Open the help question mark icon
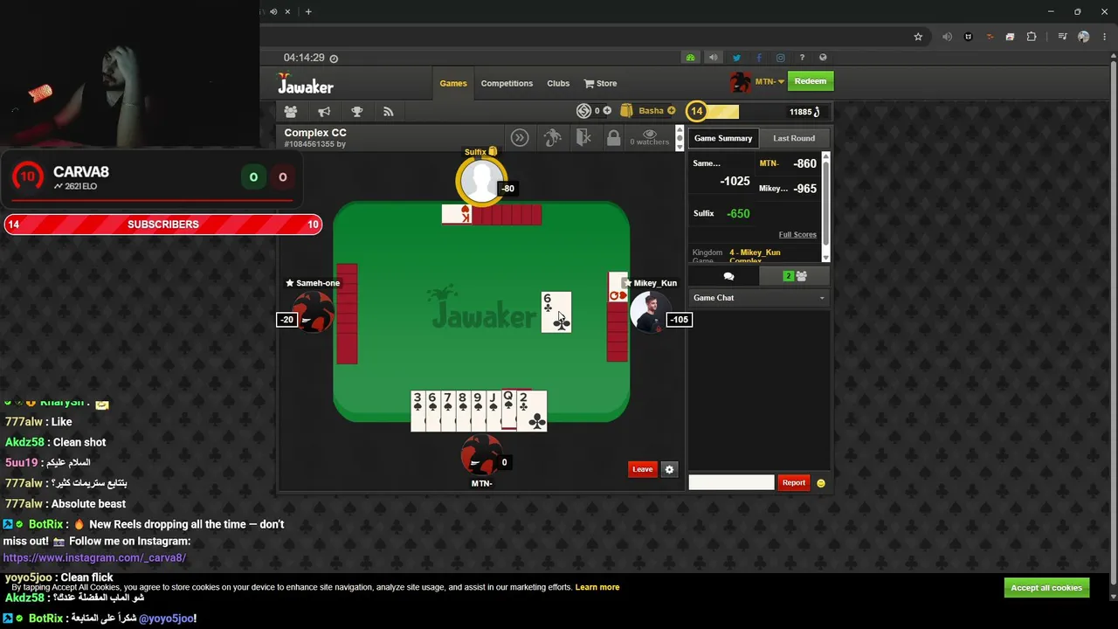This screenshot has width=1118, height=629. (x=802, y=58)
